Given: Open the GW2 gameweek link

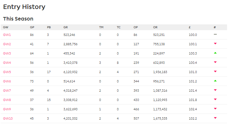Looking at the screenshot, I should (x=7, y=44).
